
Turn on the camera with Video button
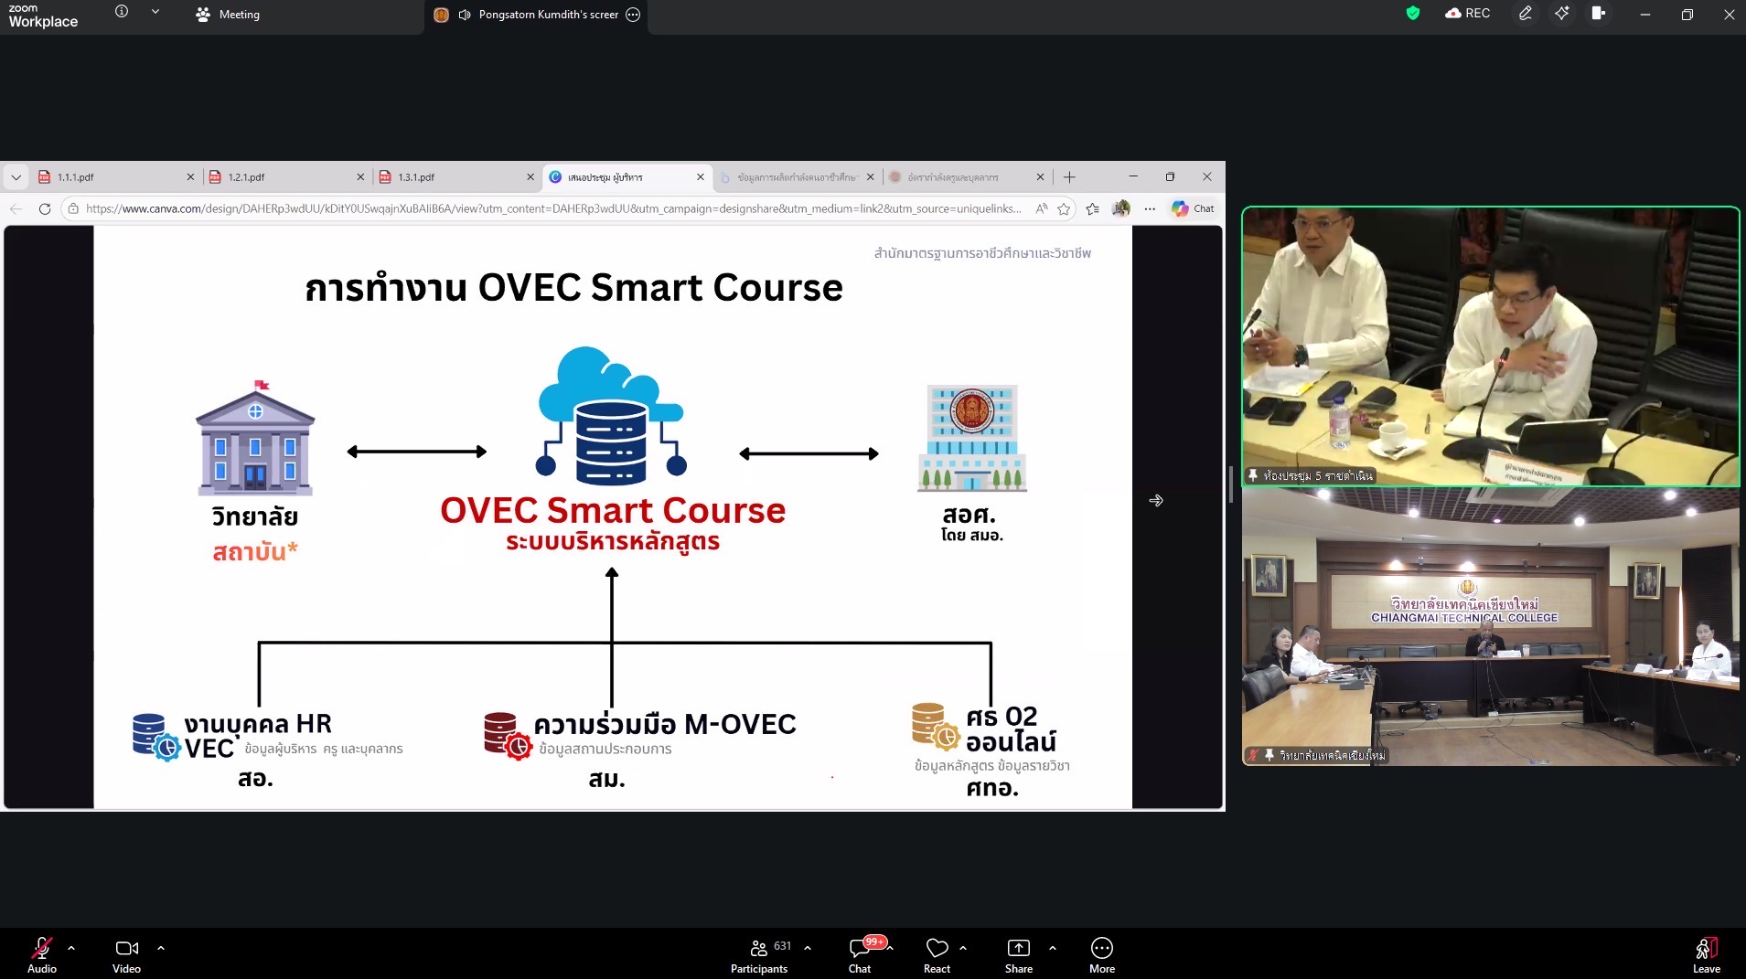point(126,954)
